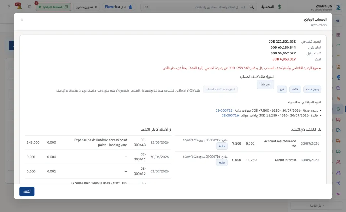Open the blue truck sidebar icon
The width and height of the screenshot is (346, 212).
[338, 130]
